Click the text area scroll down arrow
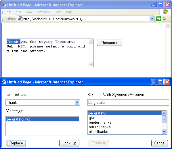 coord(91,64)
